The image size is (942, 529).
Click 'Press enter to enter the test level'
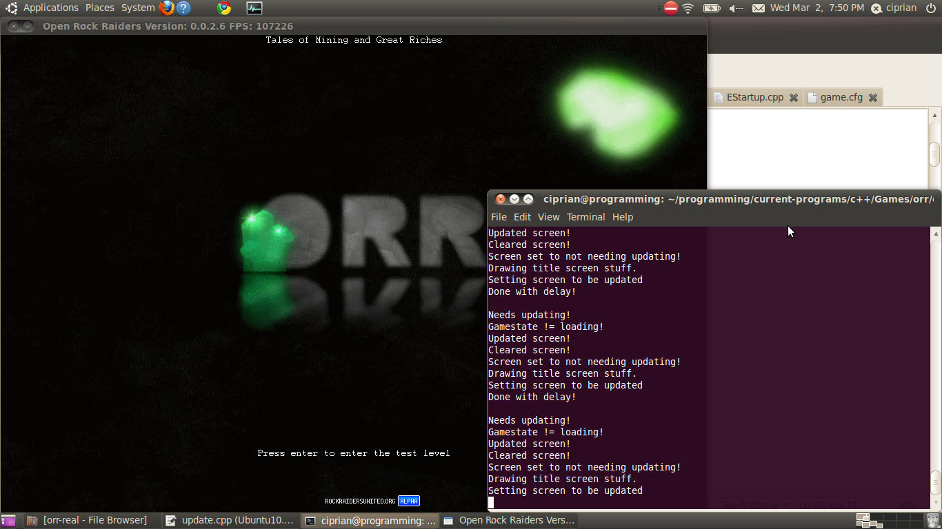[x=354, y=453]
